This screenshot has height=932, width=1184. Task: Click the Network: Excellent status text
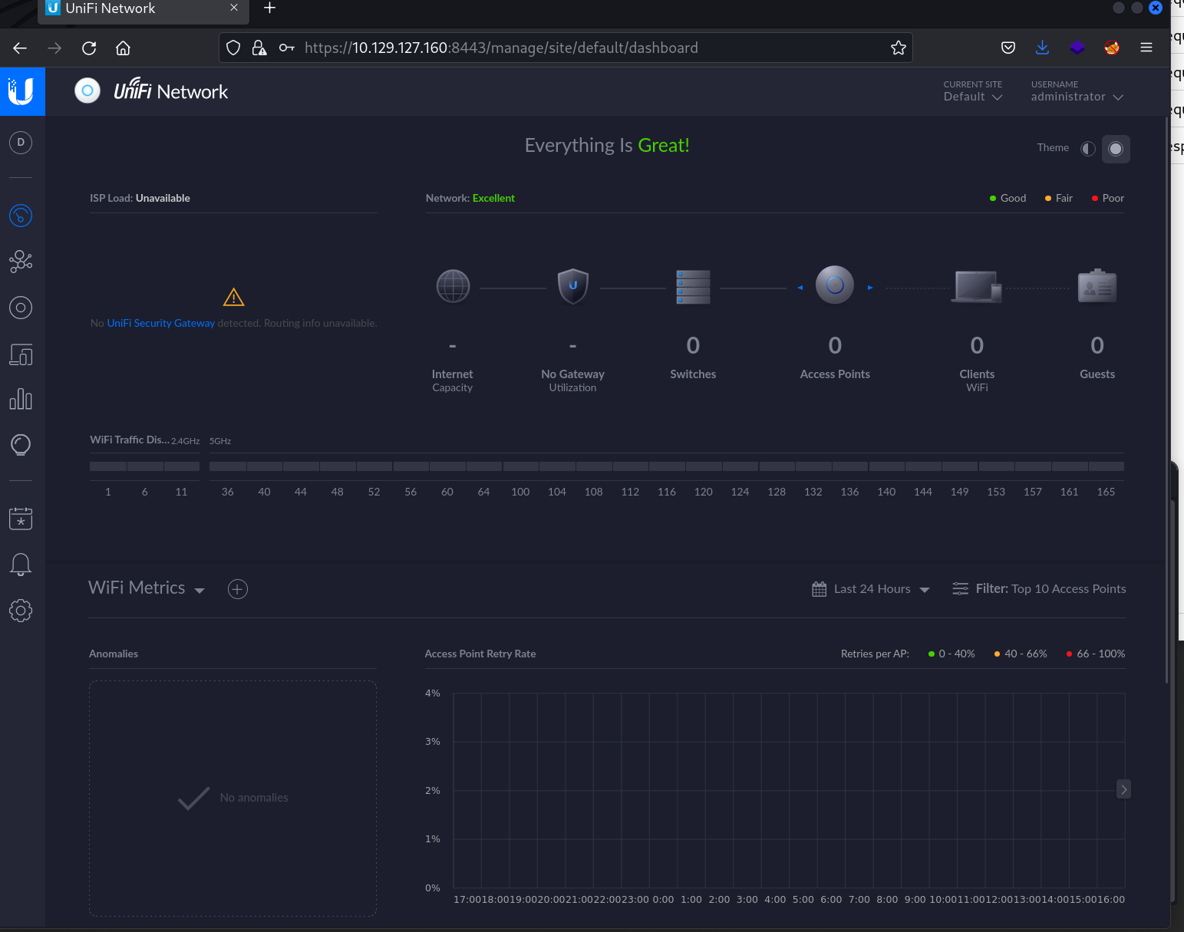(x=470, y=198)
